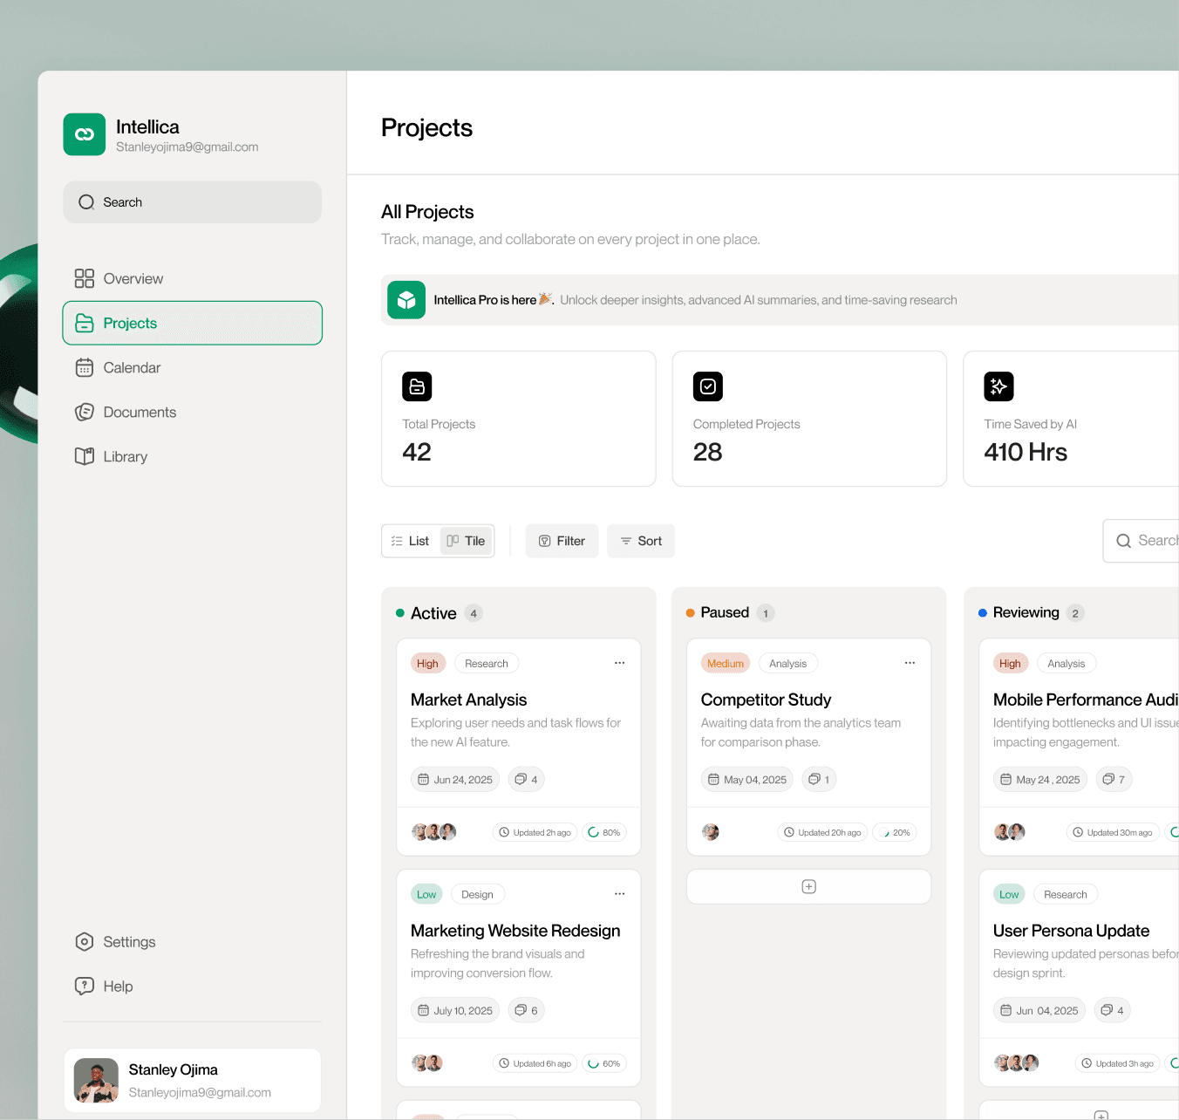Click May 04, 2025 date chip
The width and height of the screenshot is (1179, 1120).
(747, 779)
